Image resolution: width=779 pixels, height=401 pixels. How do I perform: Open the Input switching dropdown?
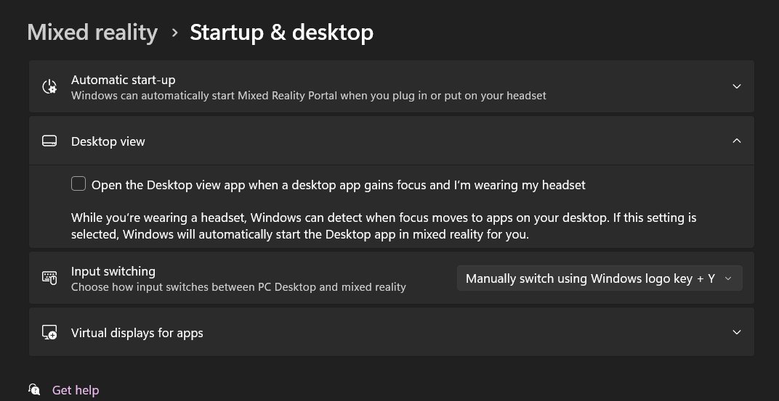600,278
